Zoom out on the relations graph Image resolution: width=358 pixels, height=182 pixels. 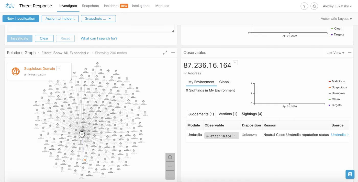coord(170,175)
